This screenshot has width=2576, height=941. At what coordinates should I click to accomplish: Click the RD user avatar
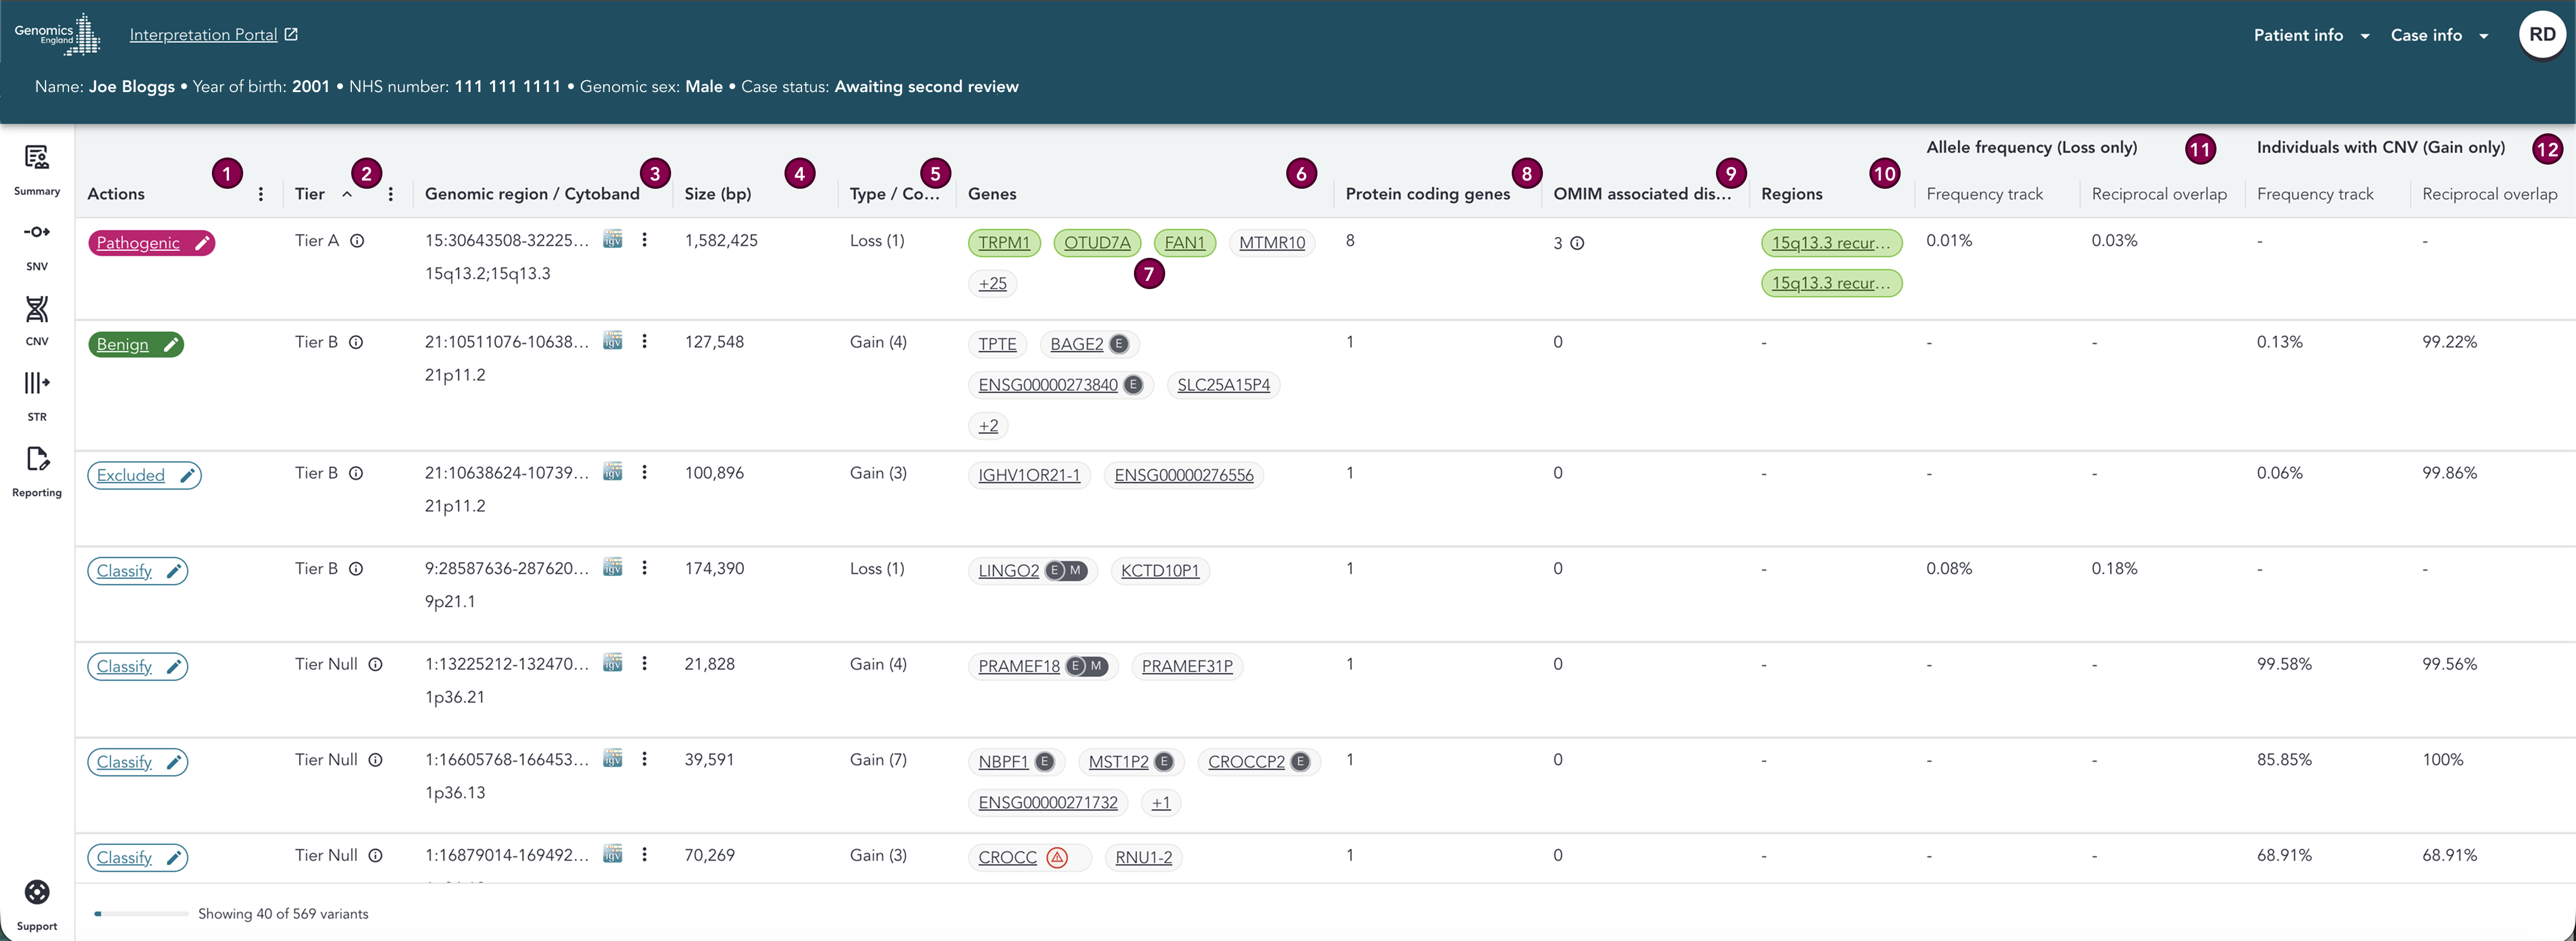(2541, 35)
